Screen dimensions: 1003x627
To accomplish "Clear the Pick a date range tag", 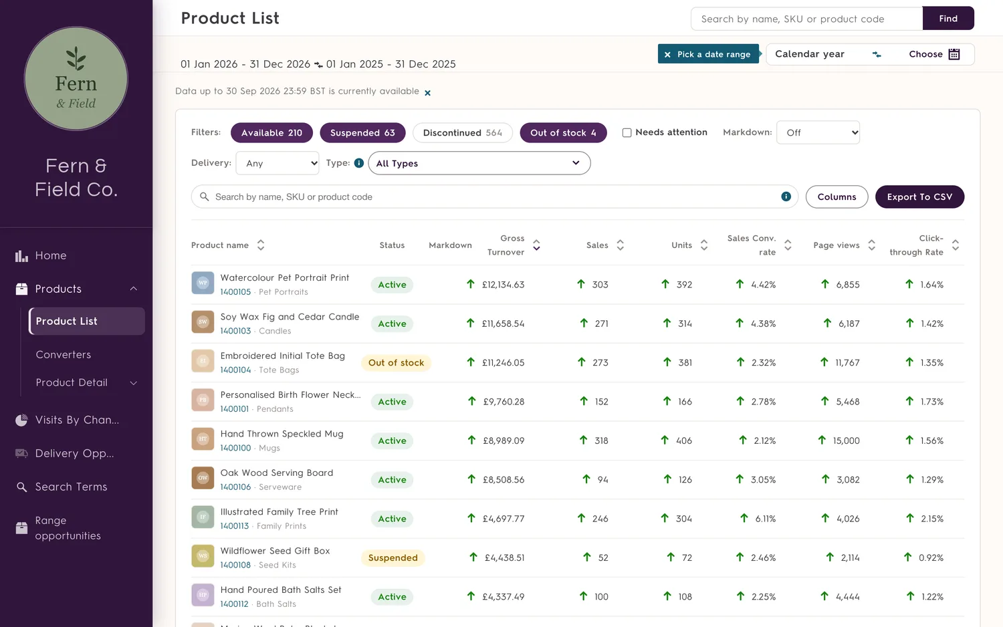I will tap(667, 55).
